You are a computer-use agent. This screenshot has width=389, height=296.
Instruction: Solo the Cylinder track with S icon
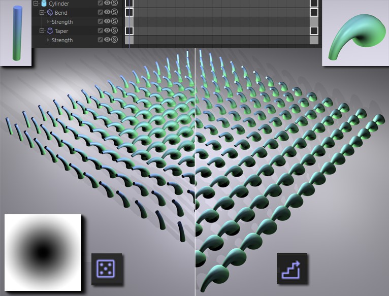click(114, 3)
